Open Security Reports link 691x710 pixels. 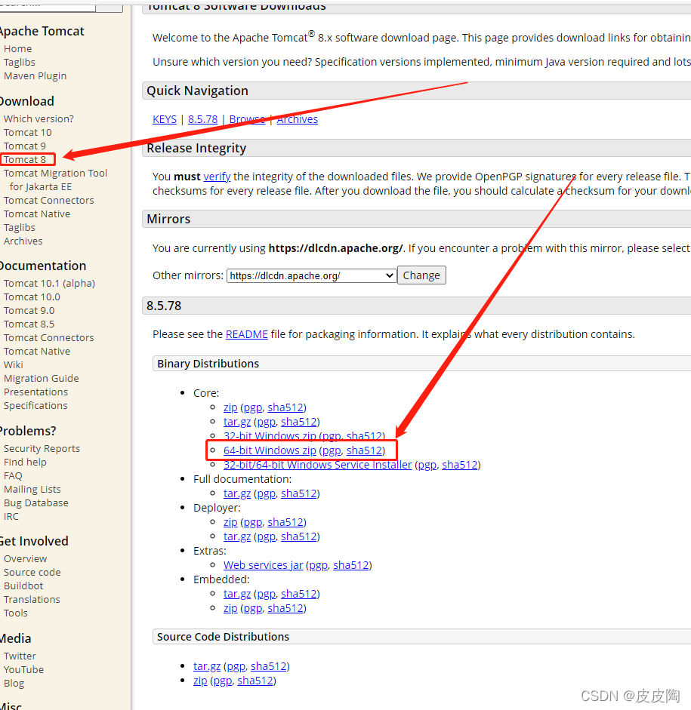(42, 448)
